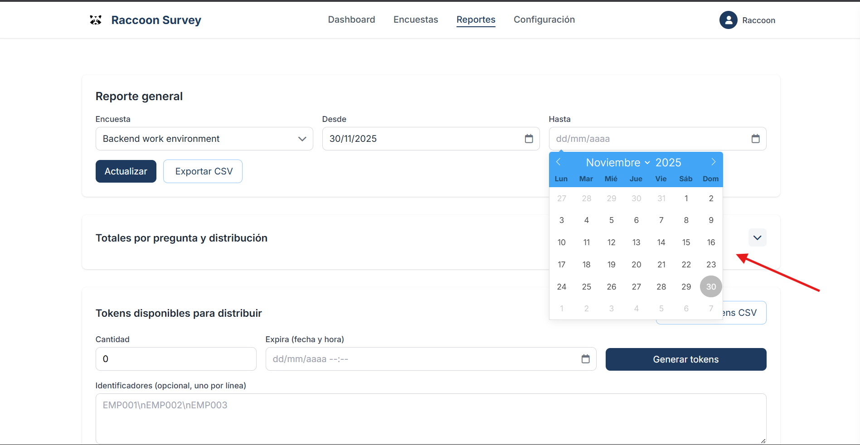860x445 pixels.
Task: Open the Raccoon user avatar icon
Action: tap(728, 20)
